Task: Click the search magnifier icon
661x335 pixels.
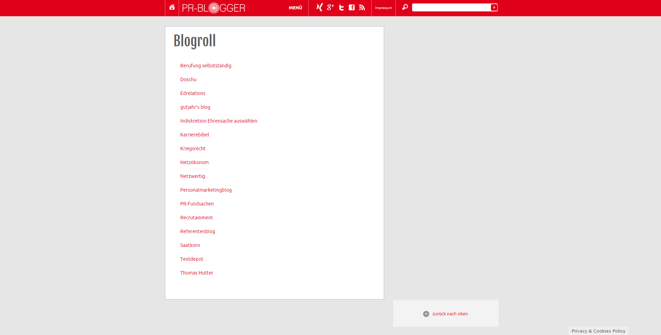Action: click(405, 7)
